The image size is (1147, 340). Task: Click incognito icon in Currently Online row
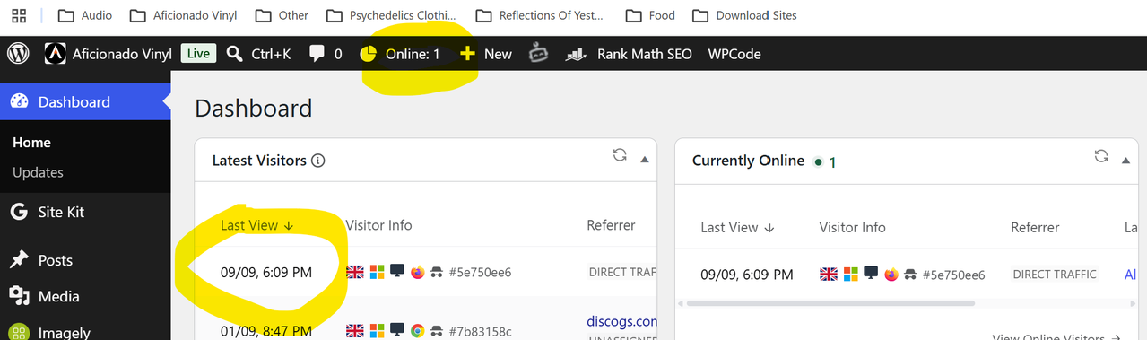pyautogui.click(x=910, y=275)
